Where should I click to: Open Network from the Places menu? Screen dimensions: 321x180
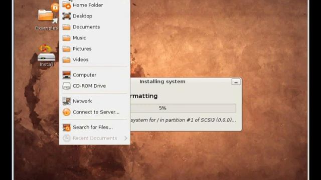click(x=95, y=101)
